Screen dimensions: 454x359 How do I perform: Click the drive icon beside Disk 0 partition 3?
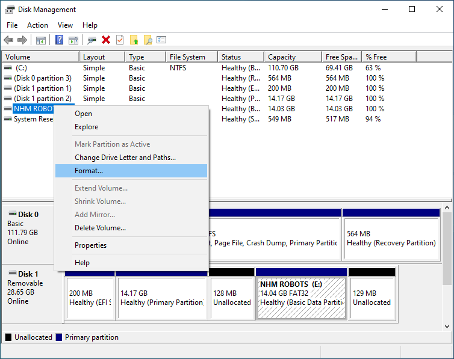(8, 78)
